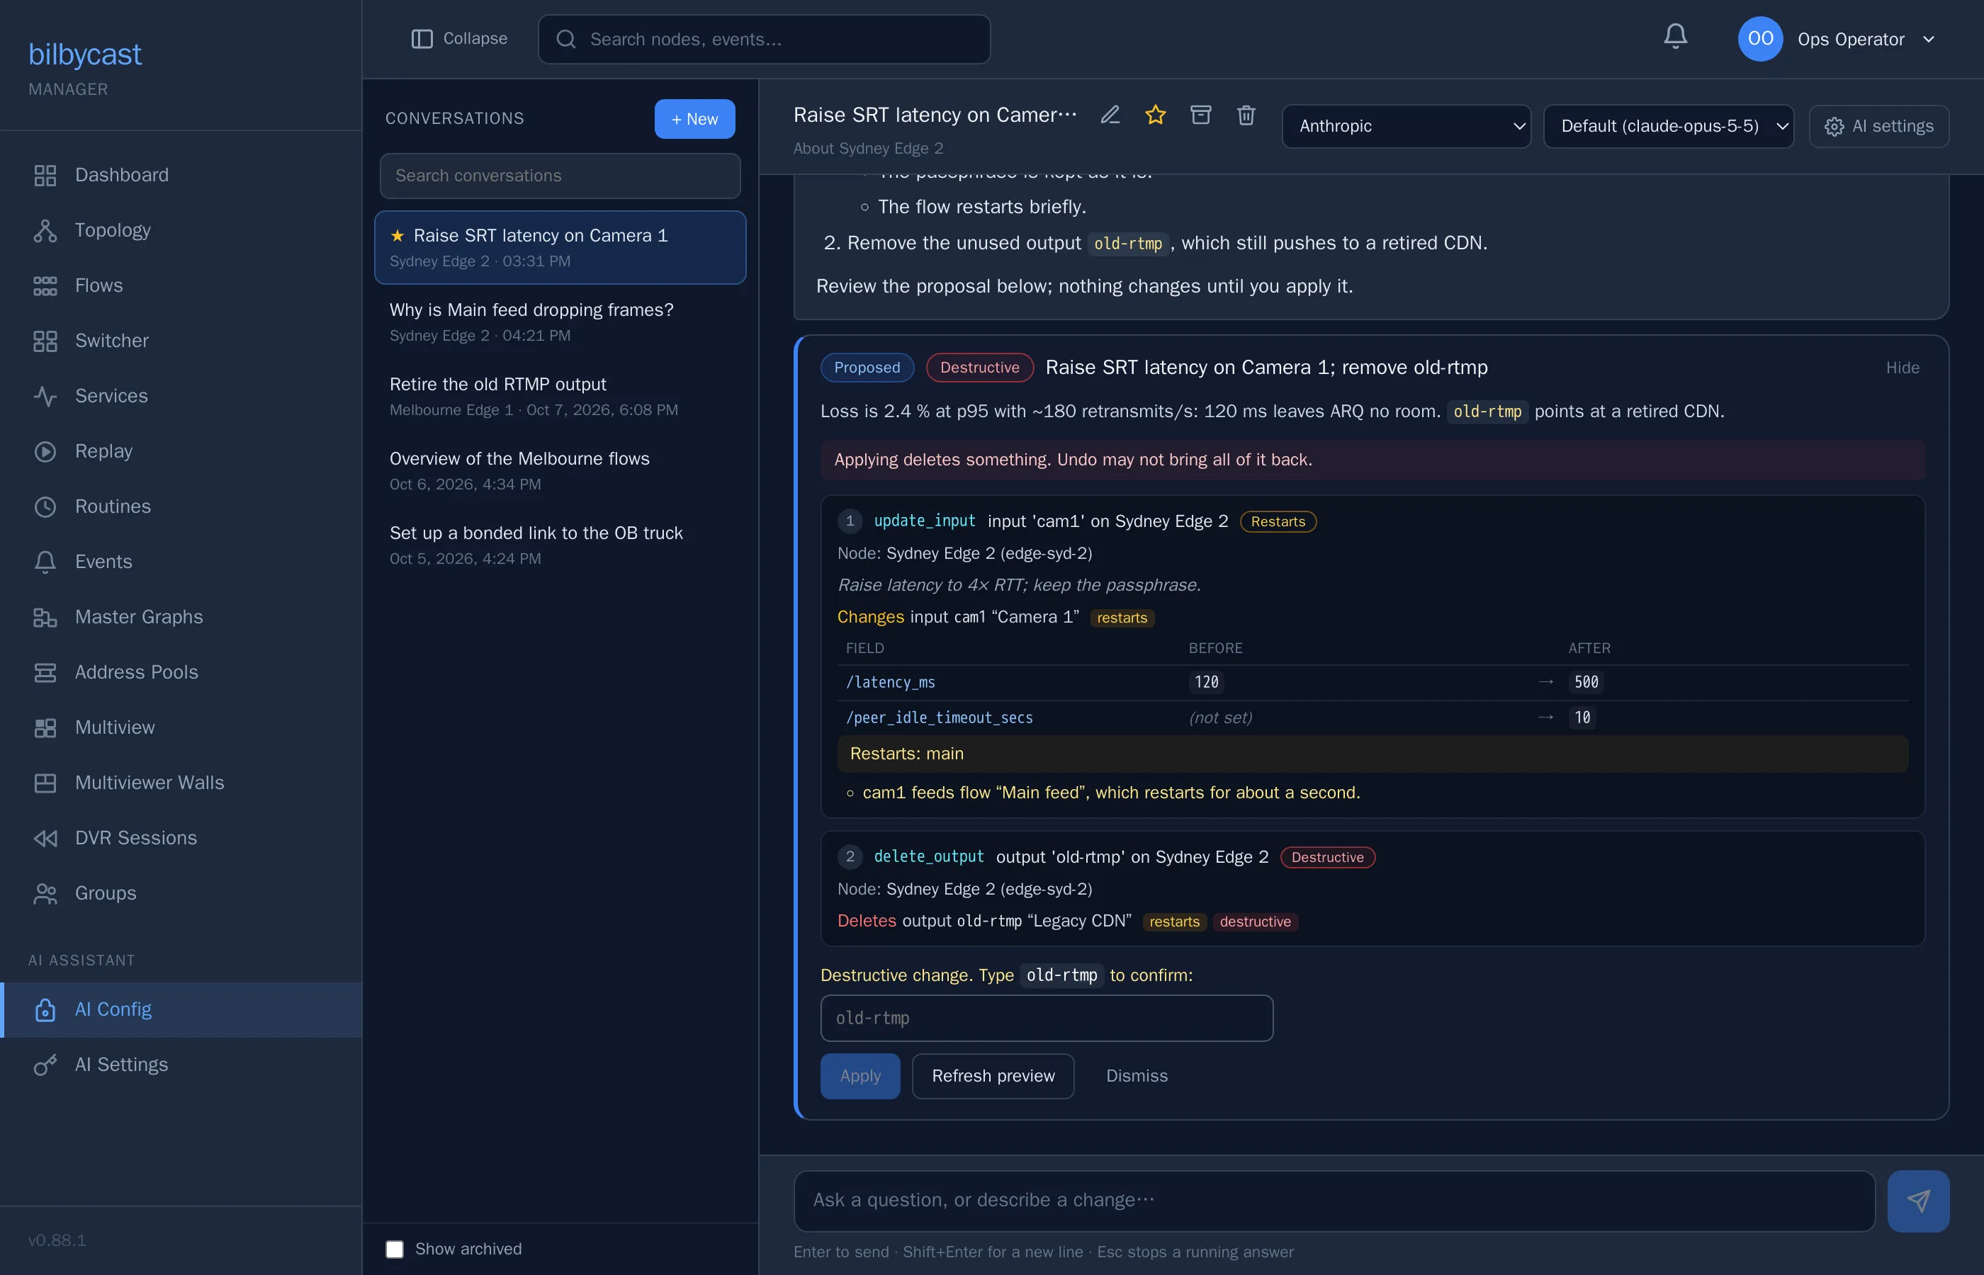Screen dimensions: 1984x1275
Task: Open Groups menu item
Action: (181, 893)
